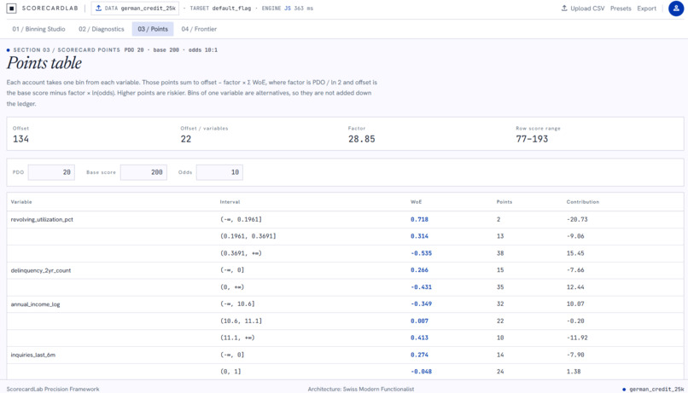Click the WoE value 0.266
The height and width of the screenshot is (393, 688).
[419, 270]
